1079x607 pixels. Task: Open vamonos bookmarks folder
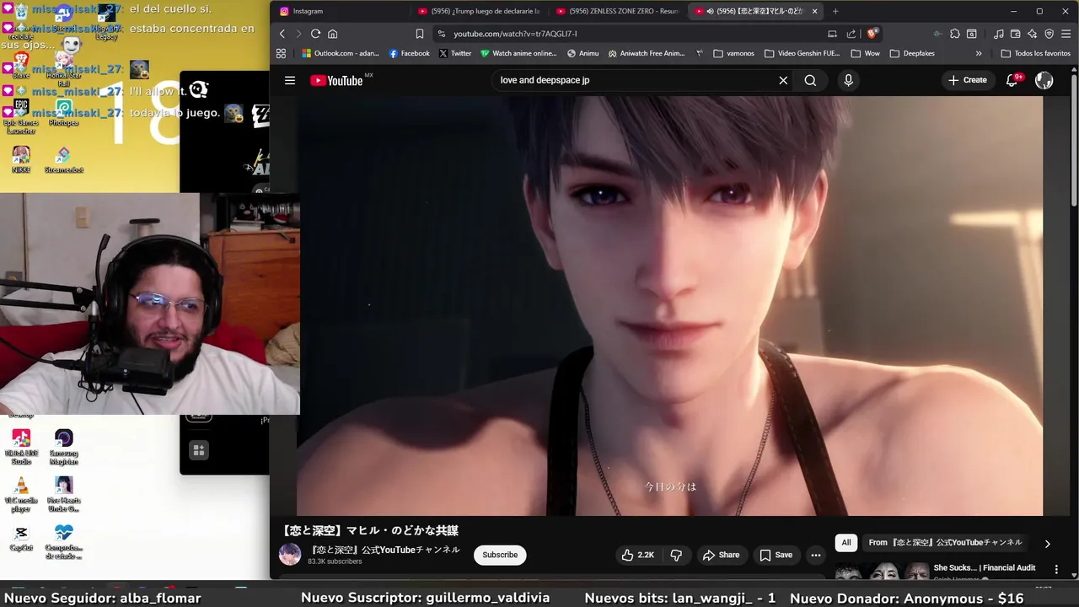coord(733,53)
